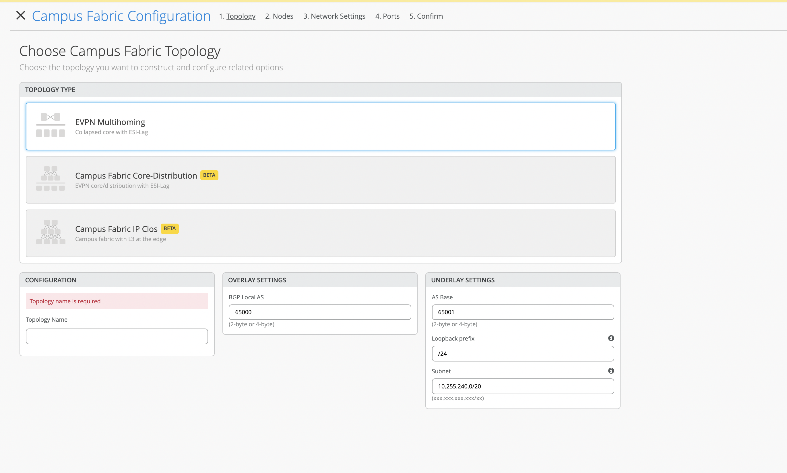Click the IP Clos topology diagram icon
787x473 pixels.
51,232
